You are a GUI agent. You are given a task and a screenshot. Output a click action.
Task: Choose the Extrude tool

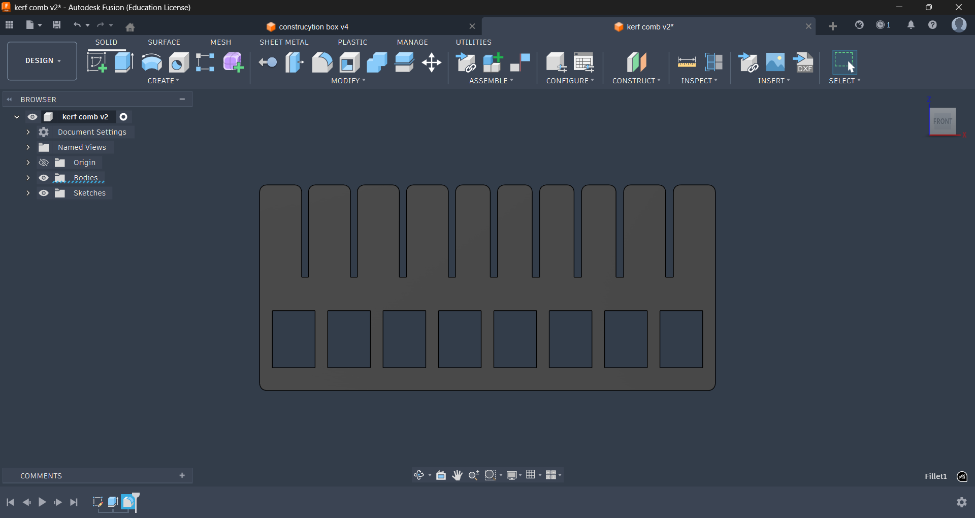(124, 62)
